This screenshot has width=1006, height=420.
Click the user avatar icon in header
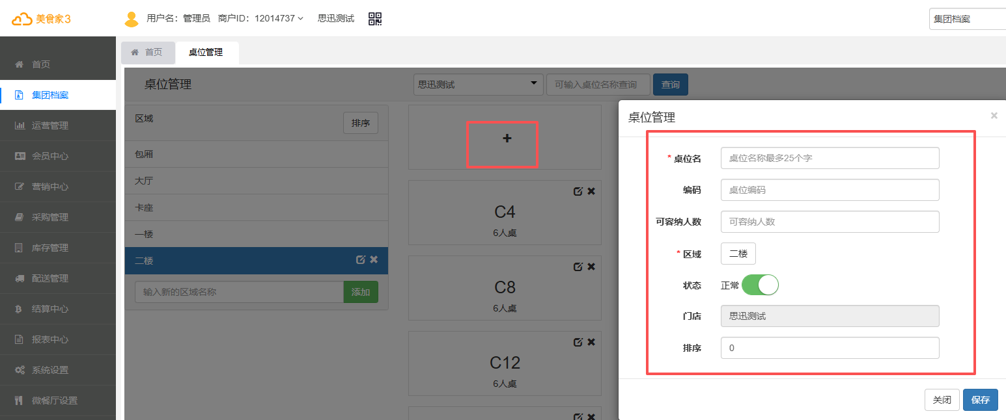[x=132, y=20]
